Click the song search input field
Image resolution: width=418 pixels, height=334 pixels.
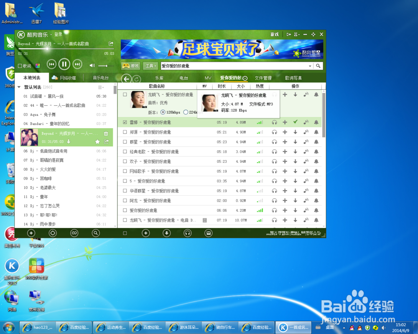pyautogui.click(x=234, y=66)
